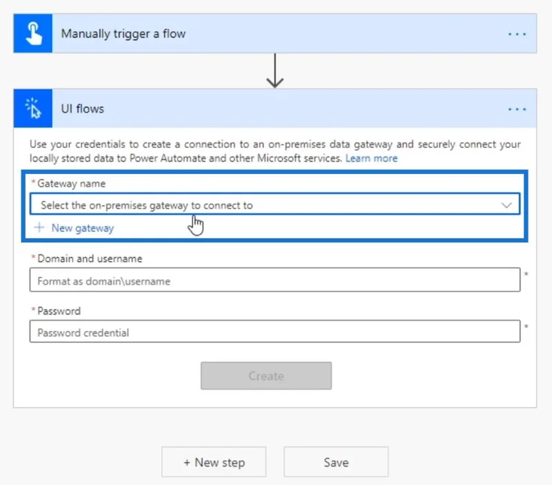Screen dimensions: 552x485
Task: Click the Manually trigger a flow hand icon
Action: (x=33, y=33)
